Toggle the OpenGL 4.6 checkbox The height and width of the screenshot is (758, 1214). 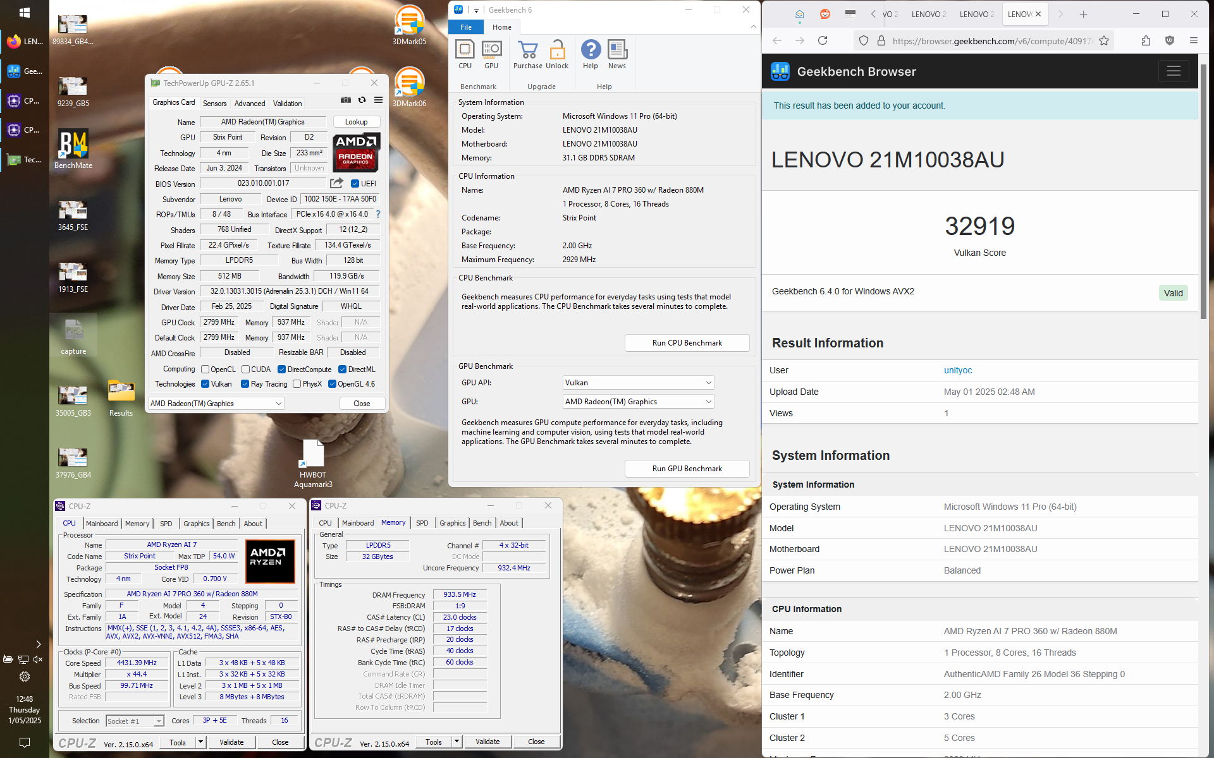pyautogui.click(x=332, y=384)
